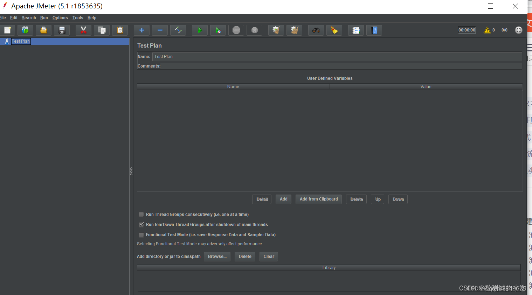Viewport: 532px width, 295px height.
Task: Cut selection with scissors icon
Action: [x=83, y=30]
